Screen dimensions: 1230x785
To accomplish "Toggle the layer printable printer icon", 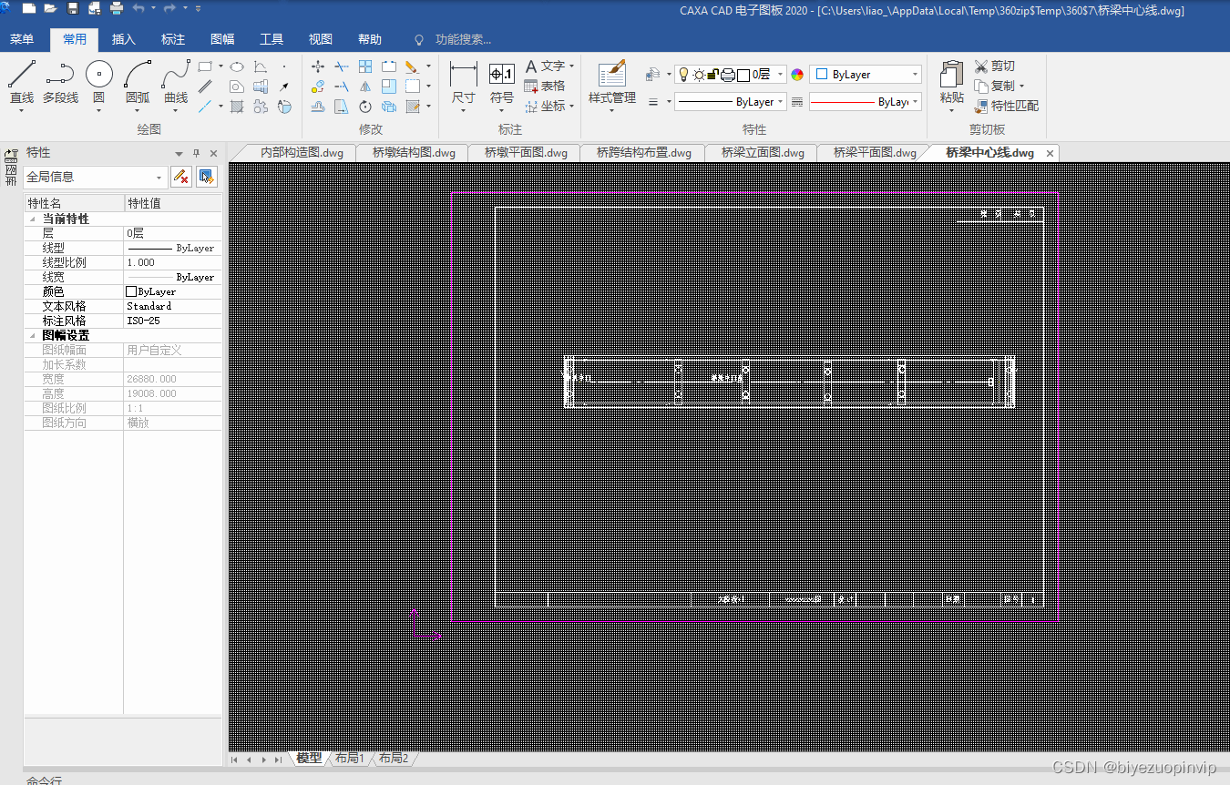I will point(727,75).
